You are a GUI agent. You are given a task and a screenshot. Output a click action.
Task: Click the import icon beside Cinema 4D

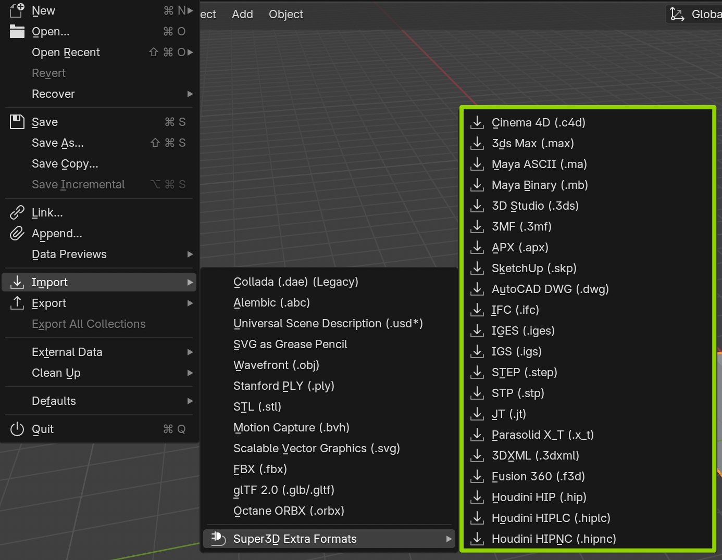coord(477,122)
